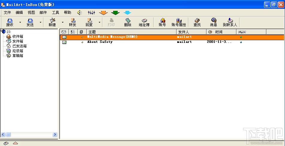Open the 邮件 menu
Image resolution: width=285 pixels, height=146 pixels.
(x=43, y=13)
